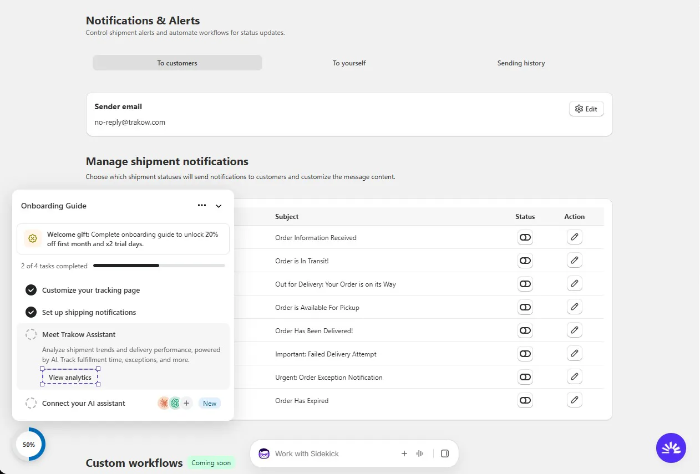The width and height of the screenshot is (700, 474).
Task: Click Important: Failed Delivery Attempt subject text
Action: click(326, 354)
